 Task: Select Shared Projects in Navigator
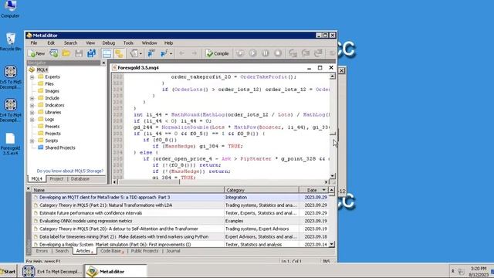coord(60,147)
